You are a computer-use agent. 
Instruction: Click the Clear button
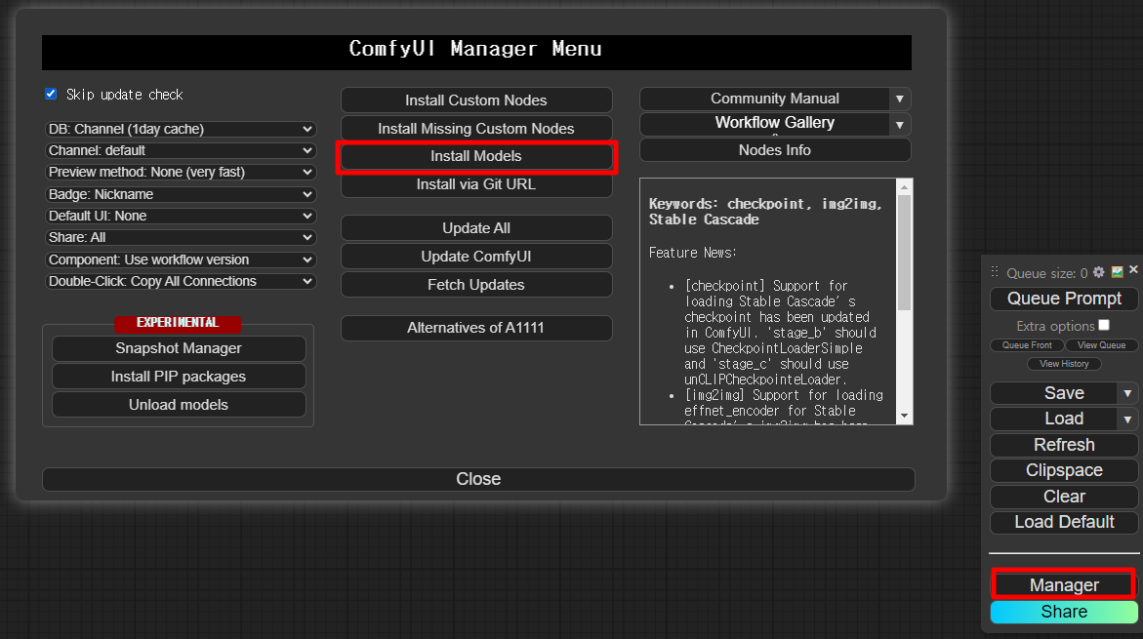[1064, 497]
